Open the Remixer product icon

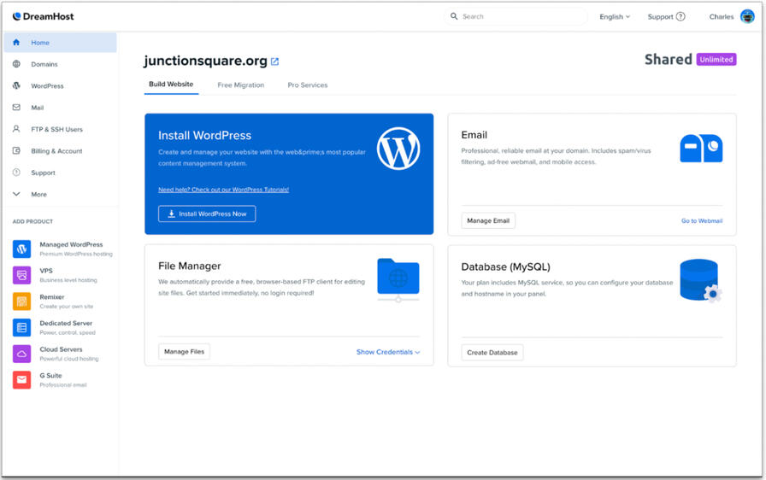[22, 301]
